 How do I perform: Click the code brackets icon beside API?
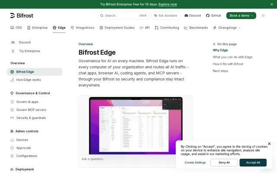pos(142,28)
